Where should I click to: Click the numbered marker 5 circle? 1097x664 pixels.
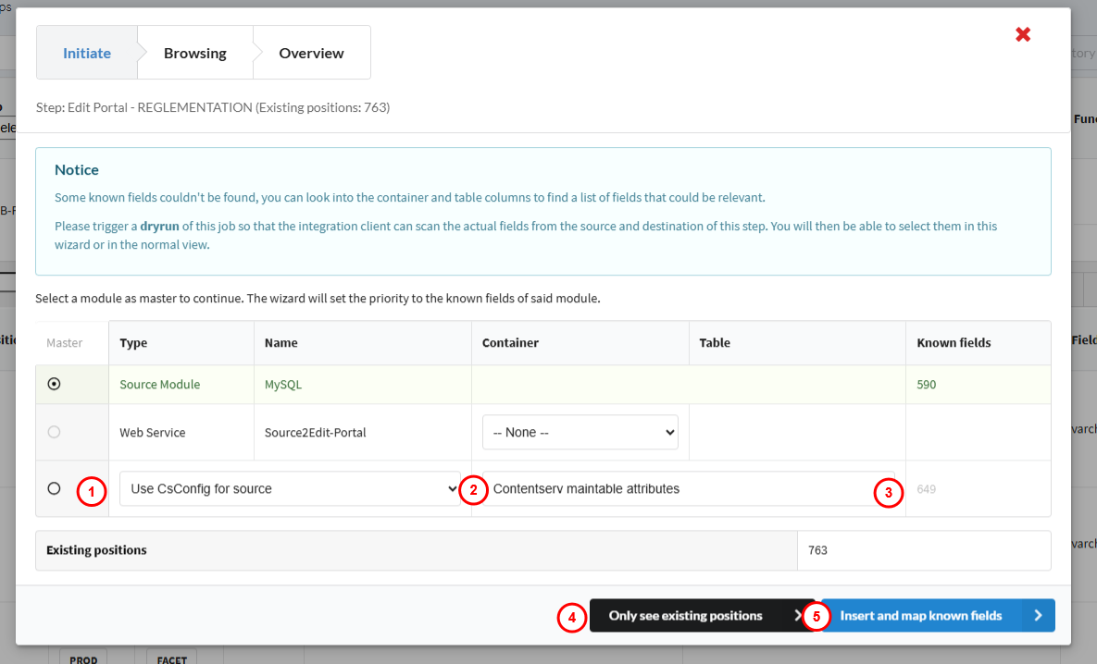point(816,617)
